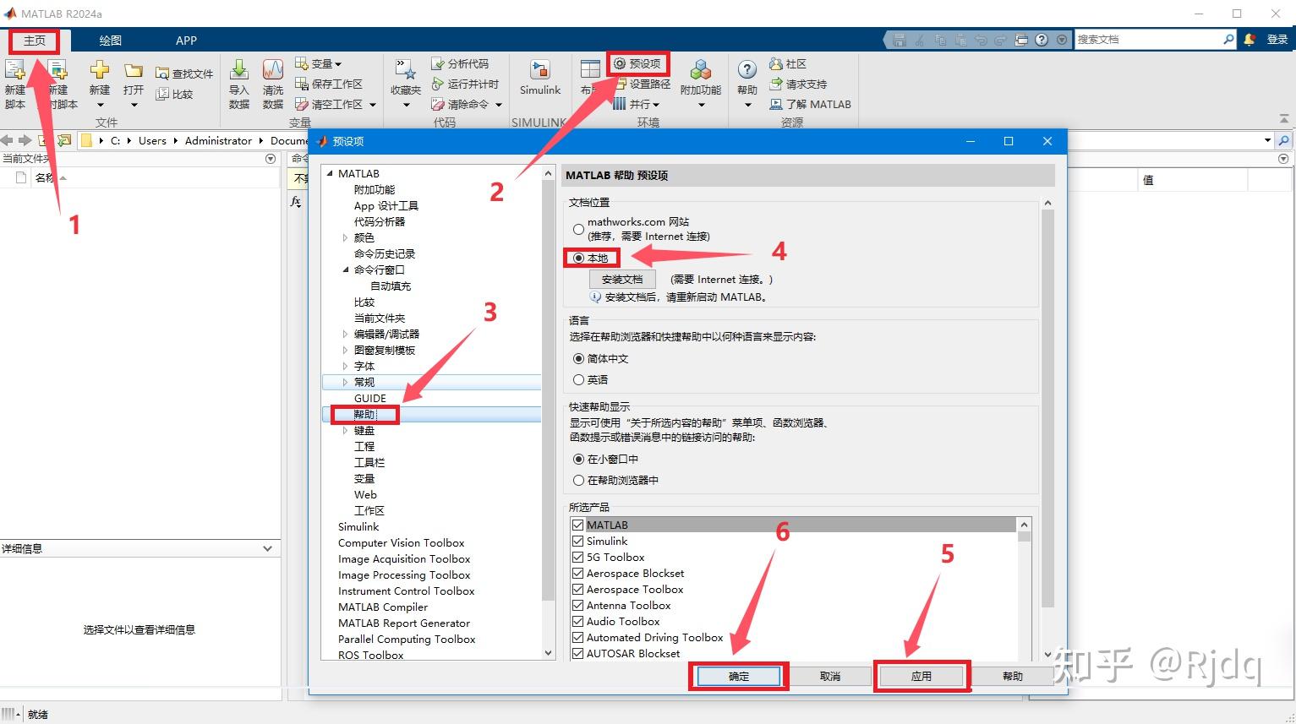Image resolution: width=1296 pixels, height=724 pixels.
Task: Switch to the 绘图 ribbon tab
Action: click(111, 40)
